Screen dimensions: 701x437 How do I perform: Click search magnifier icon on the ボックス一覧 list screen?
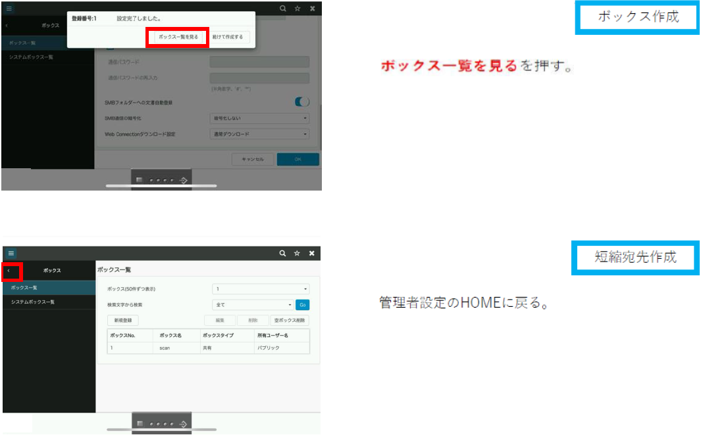coord(282,253)
